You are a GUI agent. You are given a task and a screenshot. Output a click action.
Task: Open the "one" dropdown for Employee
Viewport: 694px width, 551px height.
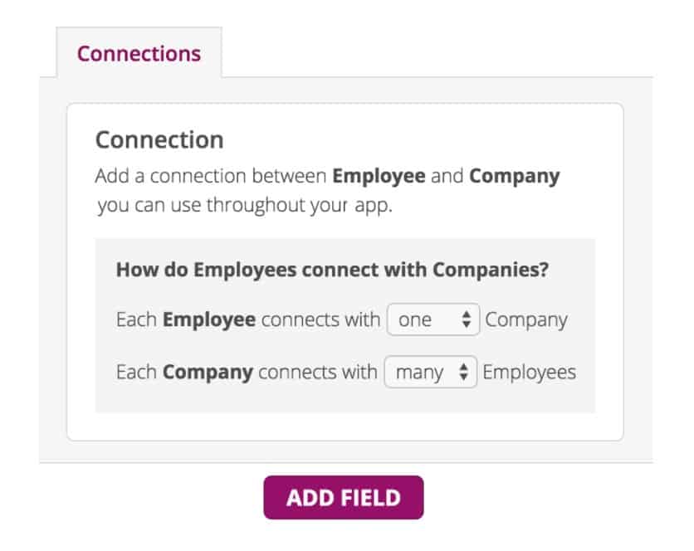click(x=433, y=319)
